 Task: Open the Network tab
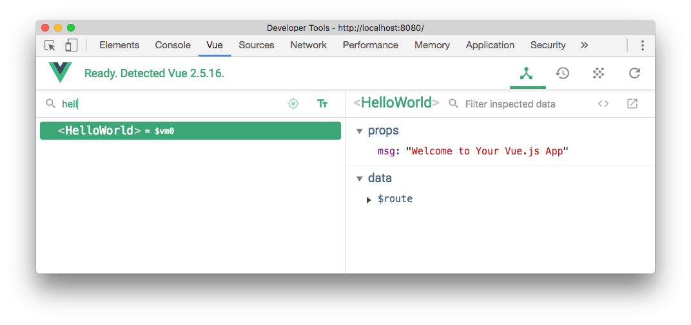click(308, 45)
